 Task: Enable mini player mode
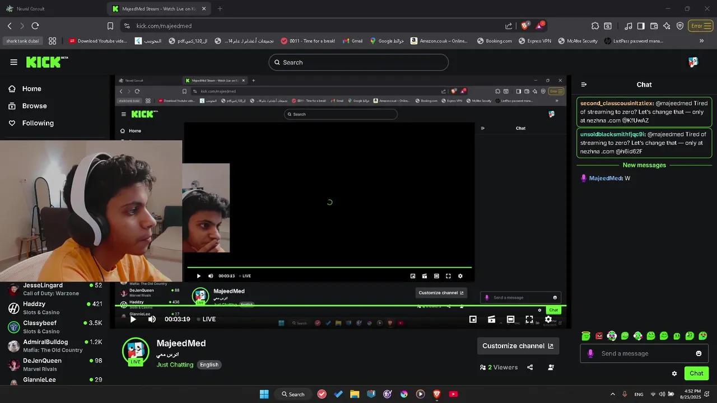pos(473,319)
